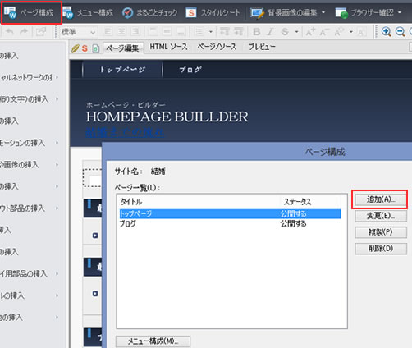This screenshot has height=348, width=412.
Task: Expand ブラウザー確認 dropdown arrow
Action: [x=400, y=12]
